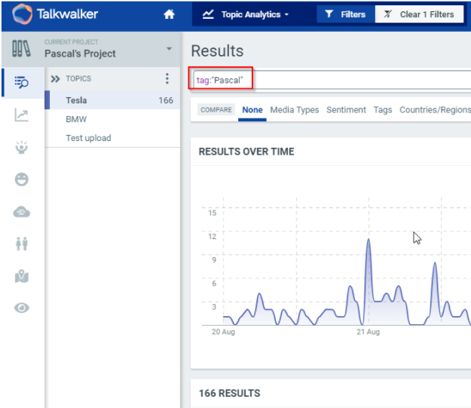Go to the home page icon

tap(169, 14)
